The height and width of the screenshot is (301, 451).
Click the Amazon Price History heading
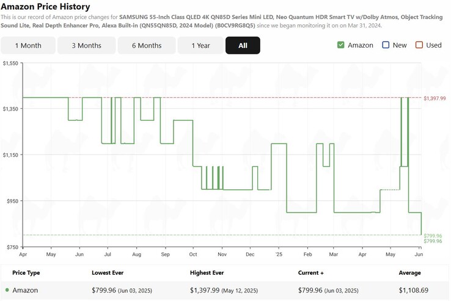(45, 6)
